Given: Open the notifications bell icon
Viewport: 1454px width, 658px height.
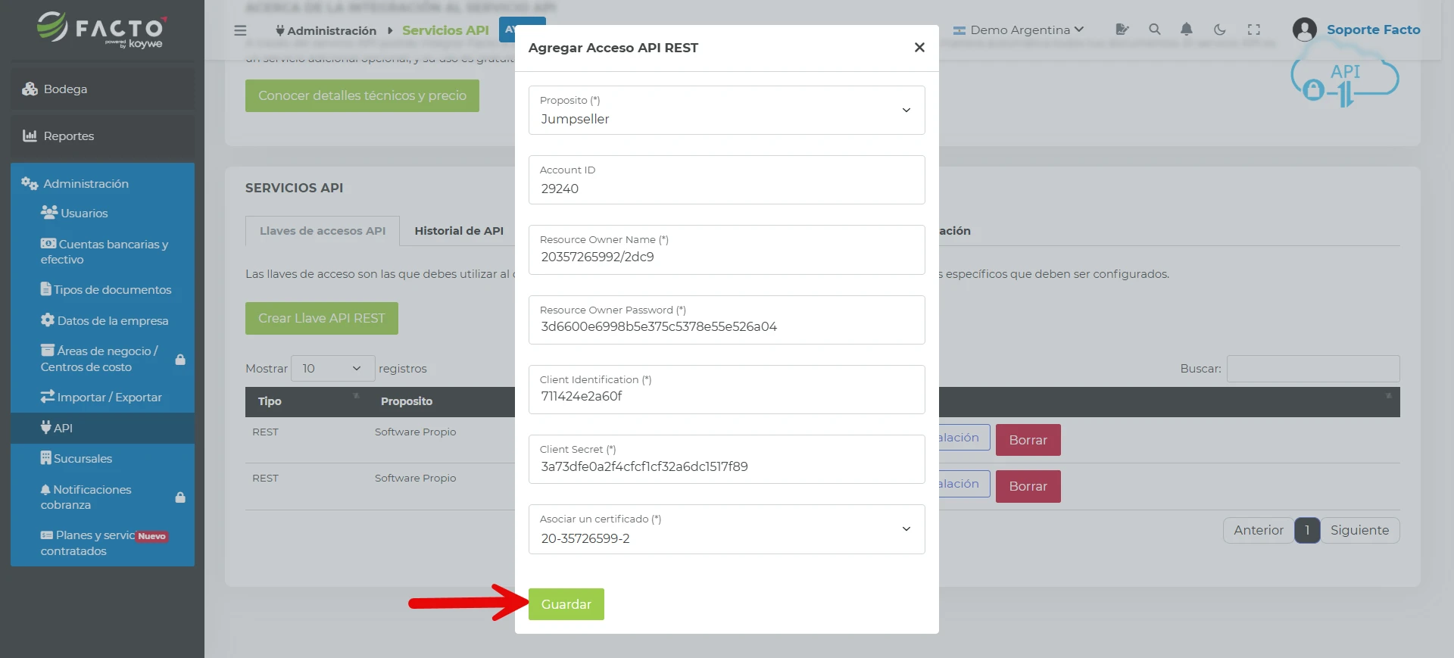Looking at the screenshot, I should pos(1187,30).
